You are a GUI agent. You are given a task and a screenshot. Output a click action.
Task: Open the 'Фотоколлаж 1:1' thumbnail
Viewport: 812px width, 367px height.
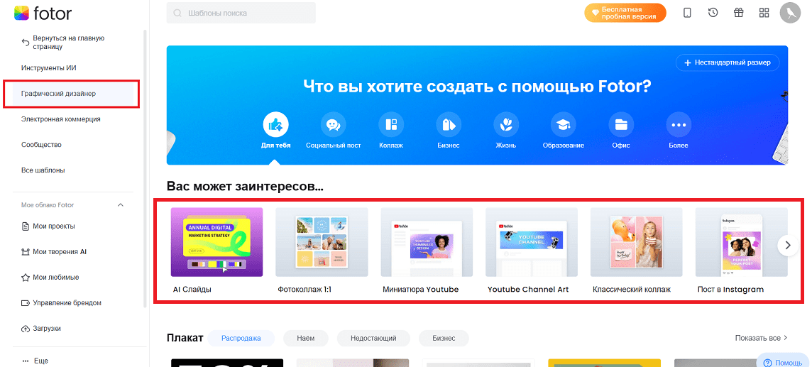322,242
